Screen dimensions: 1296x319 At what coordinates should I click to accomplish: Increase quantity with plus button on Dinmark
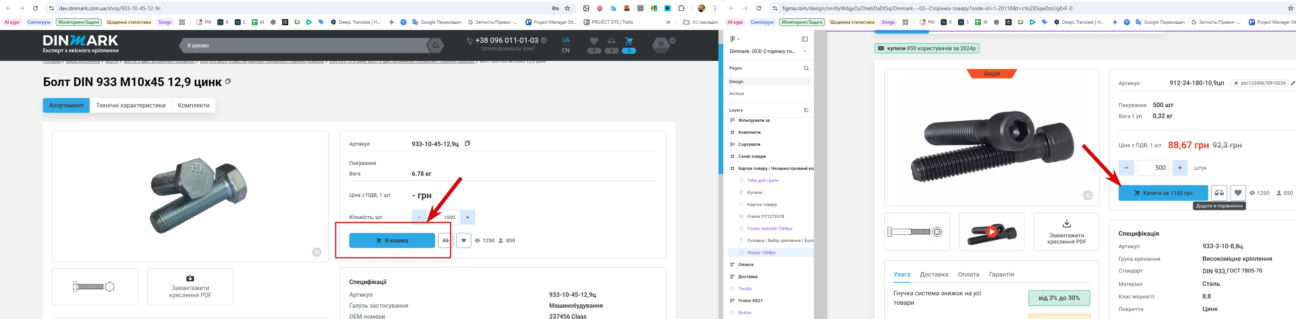click(x=468, y=217)
